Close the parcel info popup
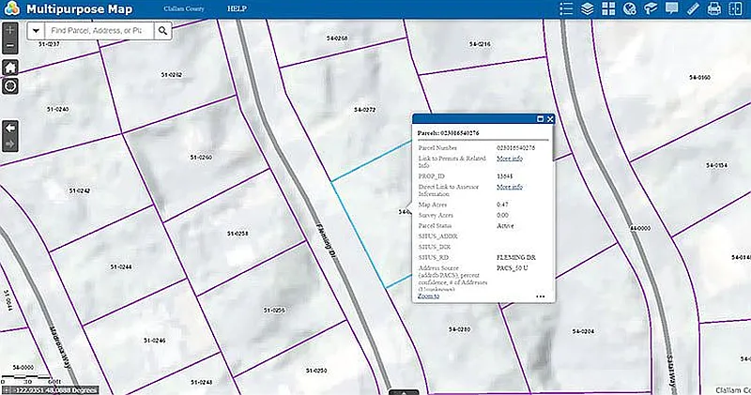 pos(550,119)
